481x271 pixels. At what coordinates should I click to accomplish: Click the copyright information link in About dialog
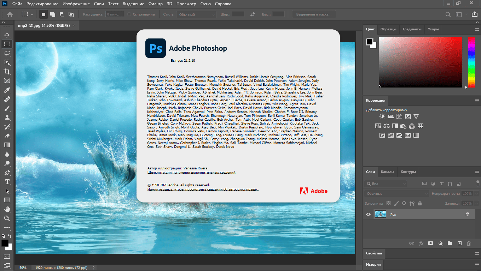point(203,189)
